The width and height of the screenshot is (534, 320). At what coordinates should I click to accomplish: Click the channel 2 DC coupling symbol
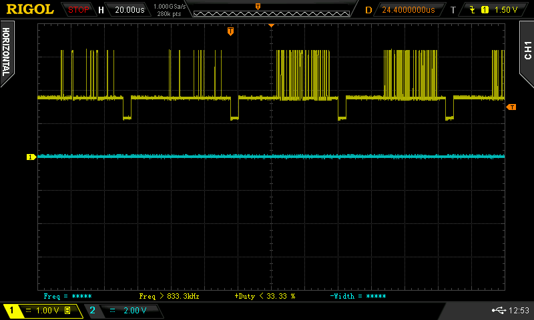[x=112, y=311]
